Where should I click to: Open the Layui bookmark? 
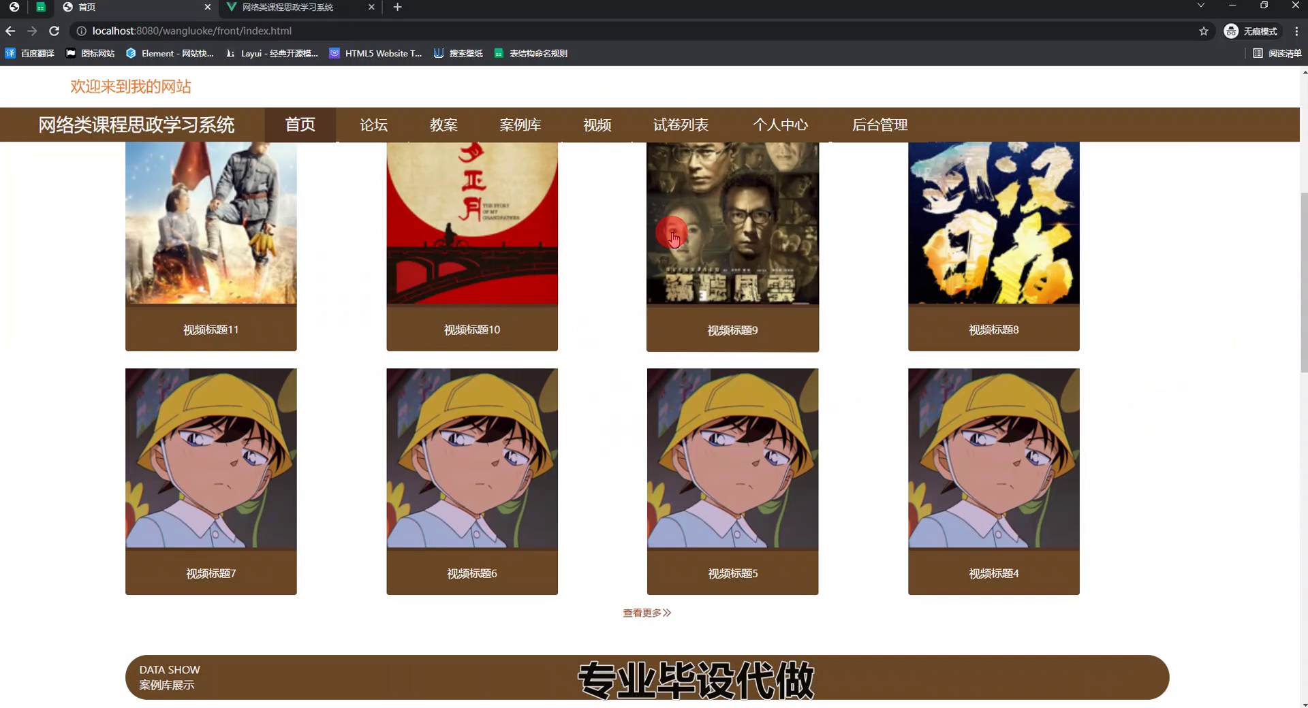pyautogui.click(x=272, y=53)
